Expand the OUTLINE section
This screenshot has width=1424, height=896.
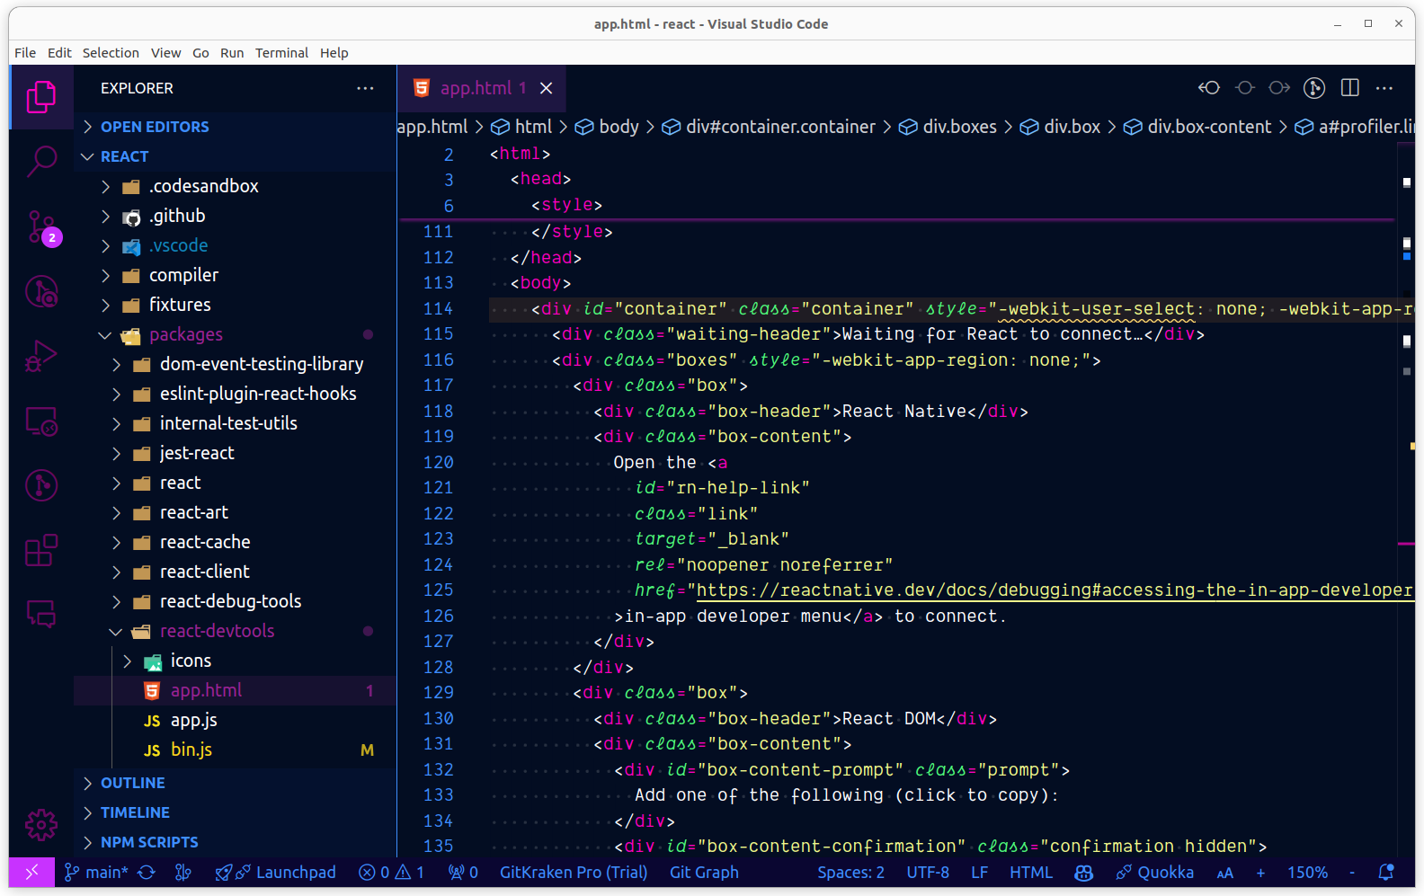tap(236, 783)
